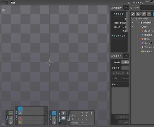The width and height of the screenshot is (154, 127).
Task: Select スキン node in tree
Action: coord(146,39)
